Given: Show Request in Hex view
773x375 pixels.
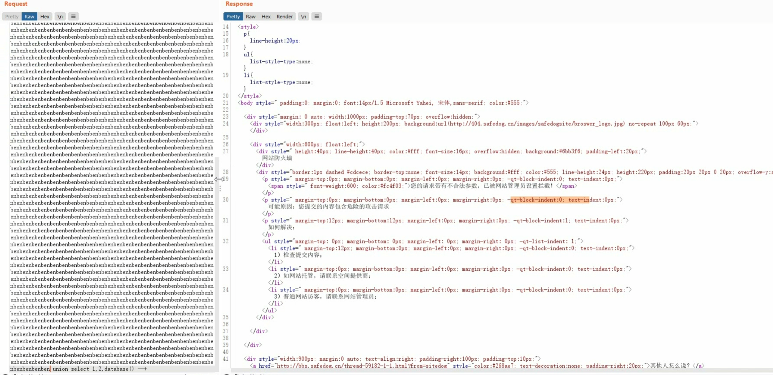Looking at the screenshot, I should click(45, 17).
